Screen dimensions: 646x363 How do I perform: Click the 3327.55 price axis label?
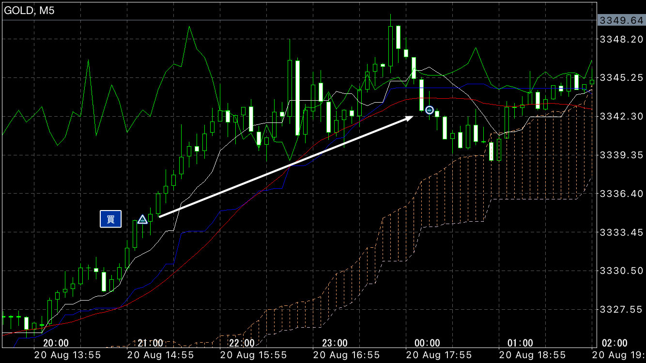[621, 309]
